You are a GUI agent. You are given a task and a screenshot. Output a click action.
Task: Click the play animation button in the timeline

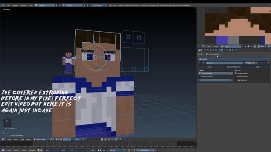point(101,150)
